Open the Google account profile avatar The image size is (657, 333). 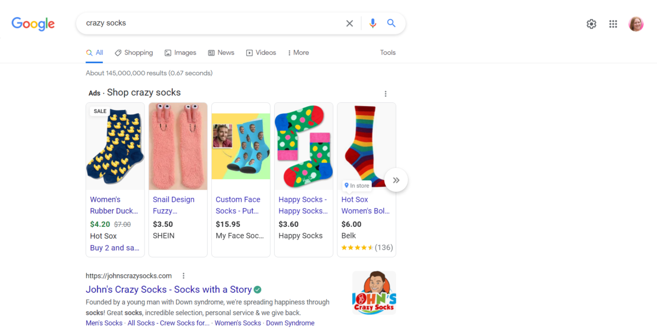(636, 24)
